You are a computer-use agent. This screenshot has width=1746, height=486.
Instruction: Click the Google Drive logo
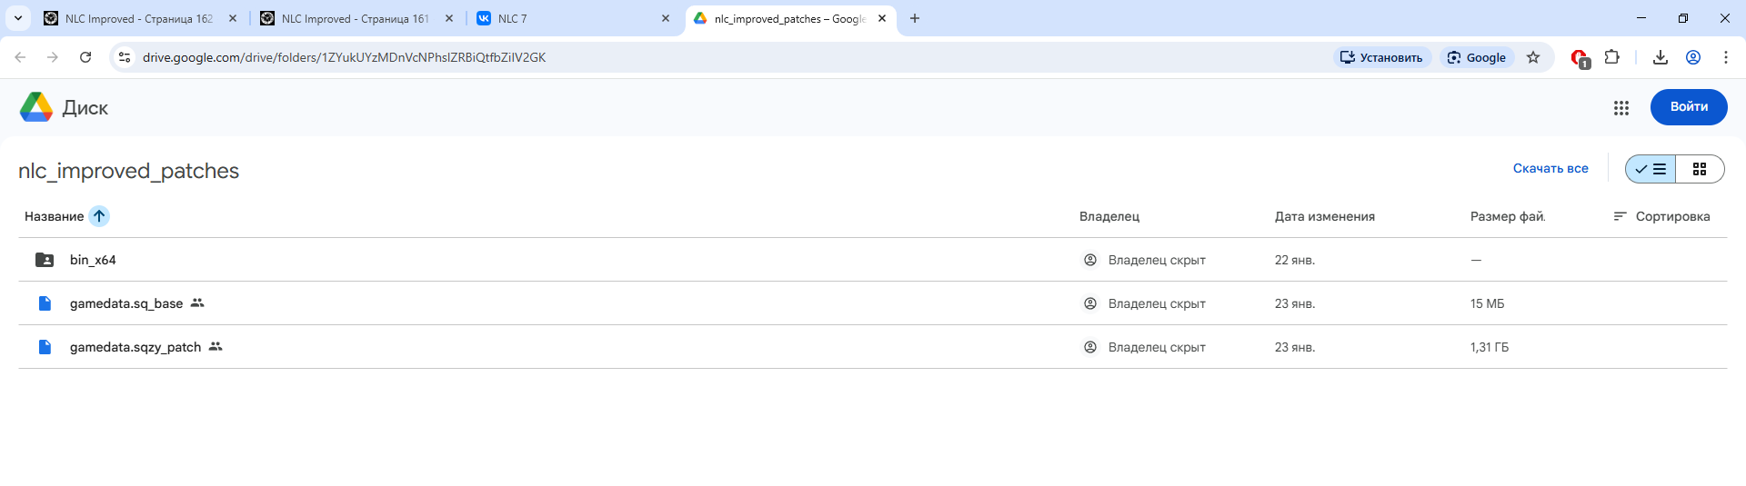point(36,107)
